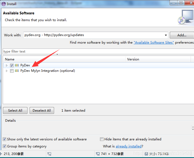Click the Work with text combo field
This screenshot has width=194, height=158.
coord(96,35)
